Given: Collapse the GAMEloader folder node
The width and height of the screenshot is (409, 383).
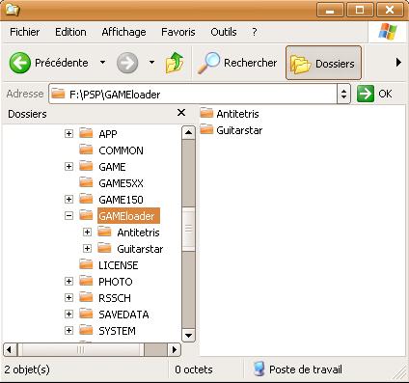Looking at the screenshot, I should tap(68, 215).
